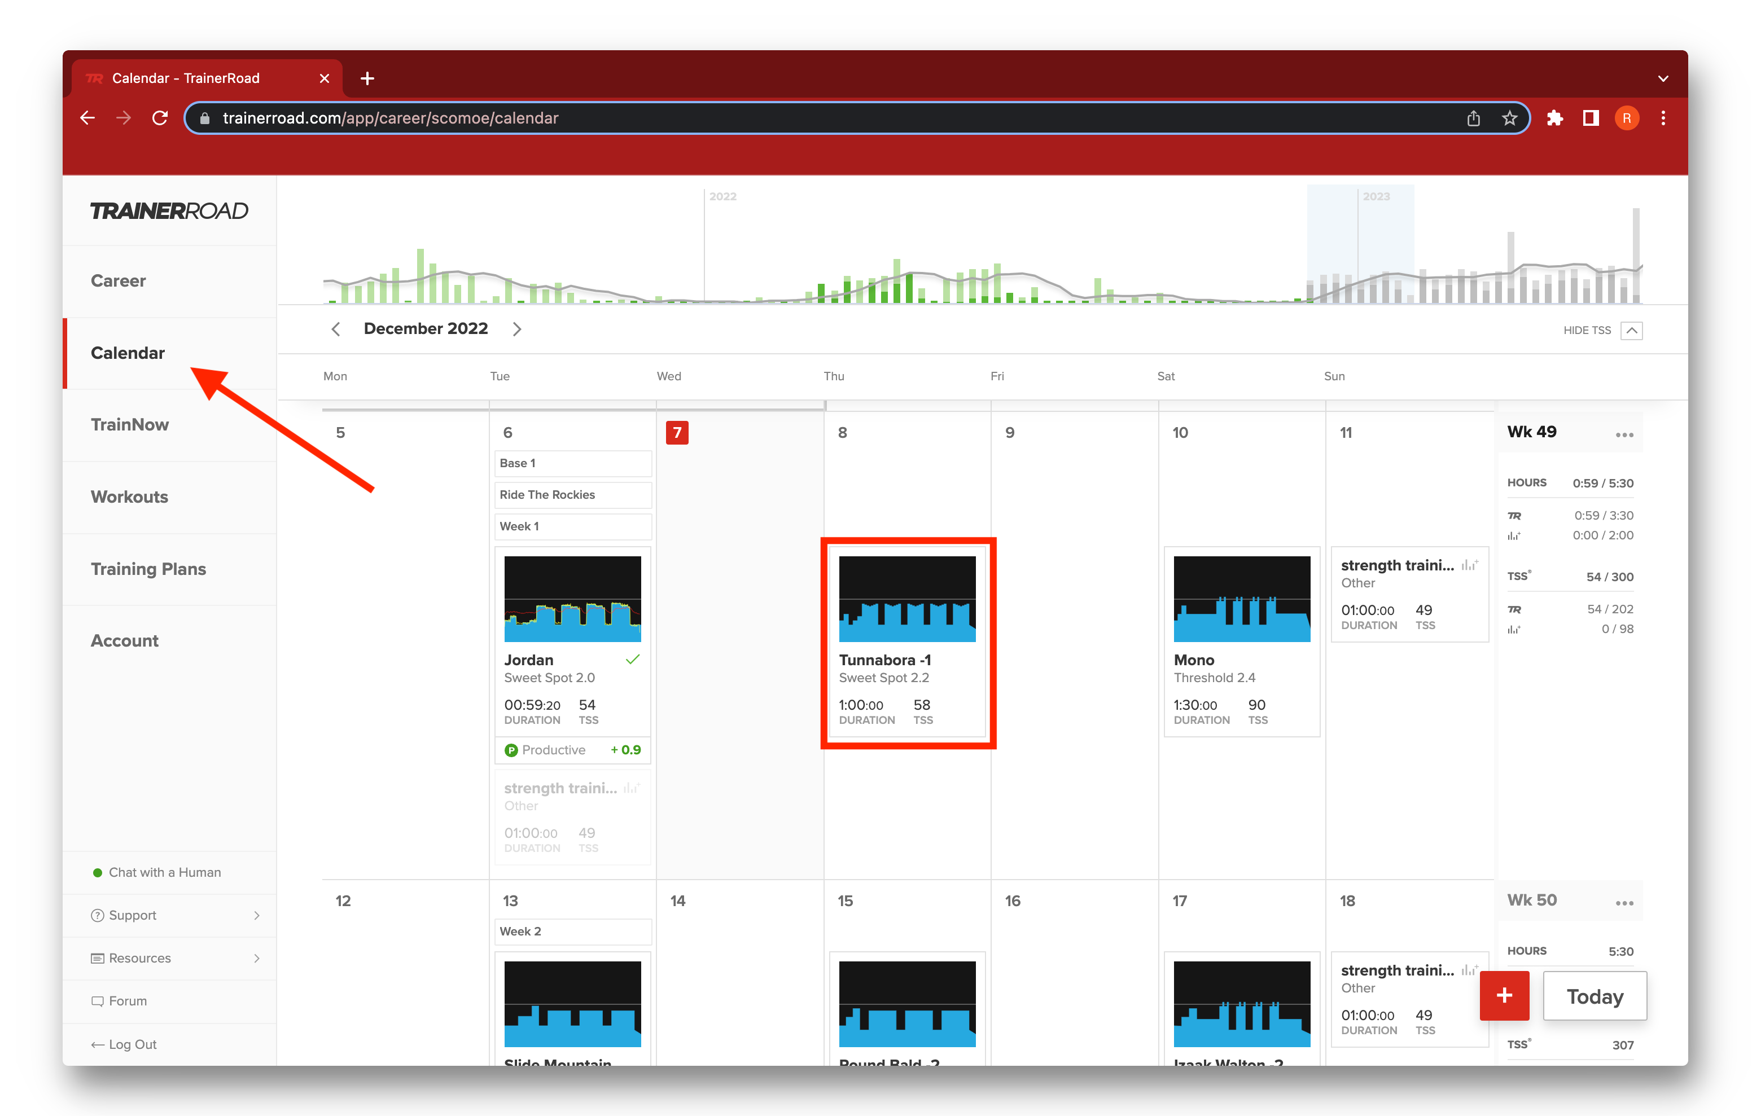Open the Week 2 annotation
This screenshot has height=1116, width=1752.
tap(573, 931)
